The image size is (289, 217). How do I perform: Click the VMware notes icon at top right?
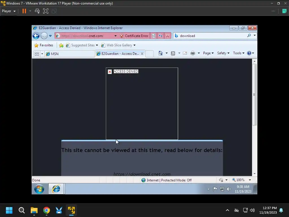coord(284,11)
